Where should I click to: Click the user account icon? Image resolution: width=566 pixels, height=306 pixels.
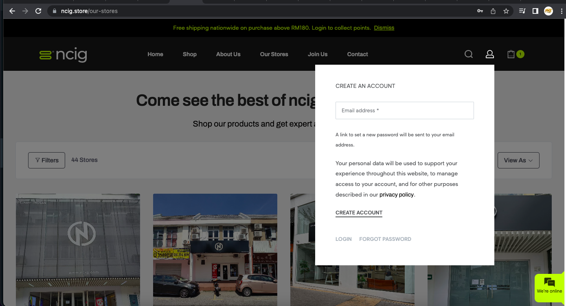click(x=489, y=54)
